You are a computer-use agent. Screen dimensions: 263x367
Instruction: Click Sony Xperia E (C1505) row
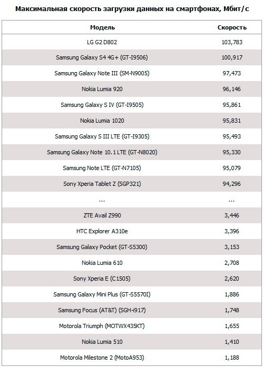coord(132,279)
